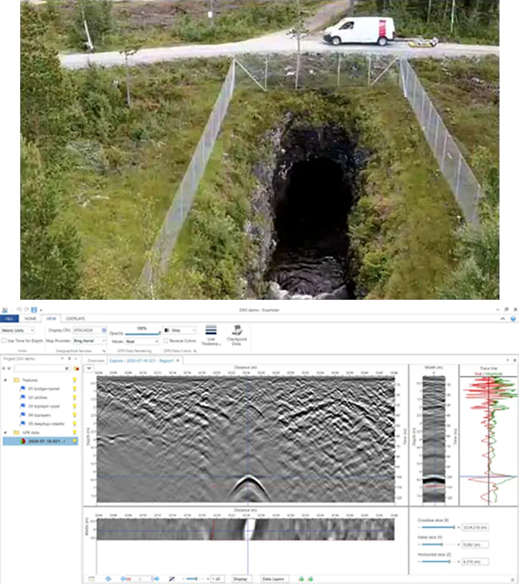Open the help icon at ribbon right
The width and height of the screenshot is (519, 584).
(x=513, y=319)
